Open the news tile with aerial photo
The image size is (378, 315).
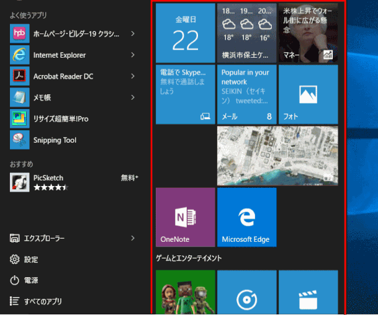[277, 156]
